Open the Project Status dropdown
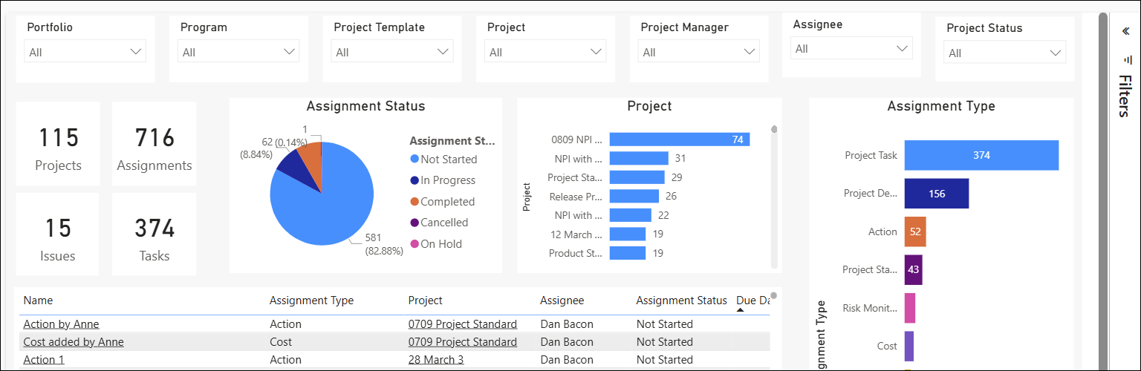The image size is (1141, 371). 1005,52
